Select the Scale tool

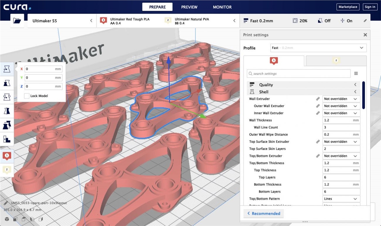tap(7, 83)
